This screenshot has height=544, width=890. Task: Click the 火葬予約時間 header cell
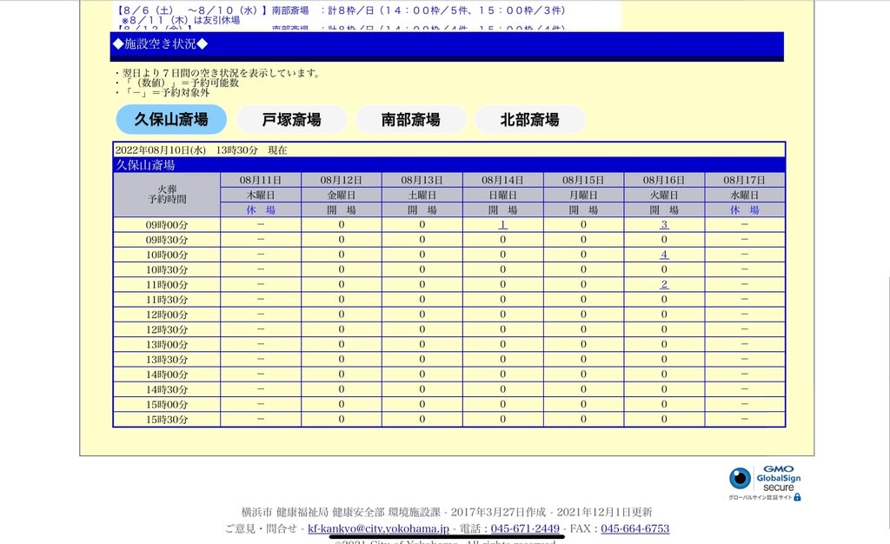[167, 195]
